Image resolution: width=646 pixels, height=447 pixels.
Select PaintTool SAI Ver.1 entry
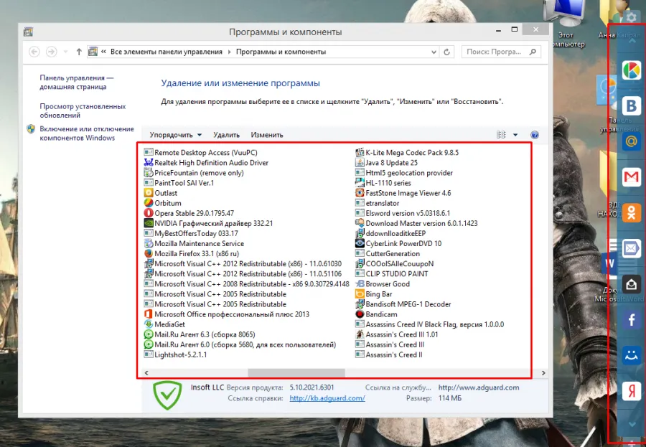179,182
